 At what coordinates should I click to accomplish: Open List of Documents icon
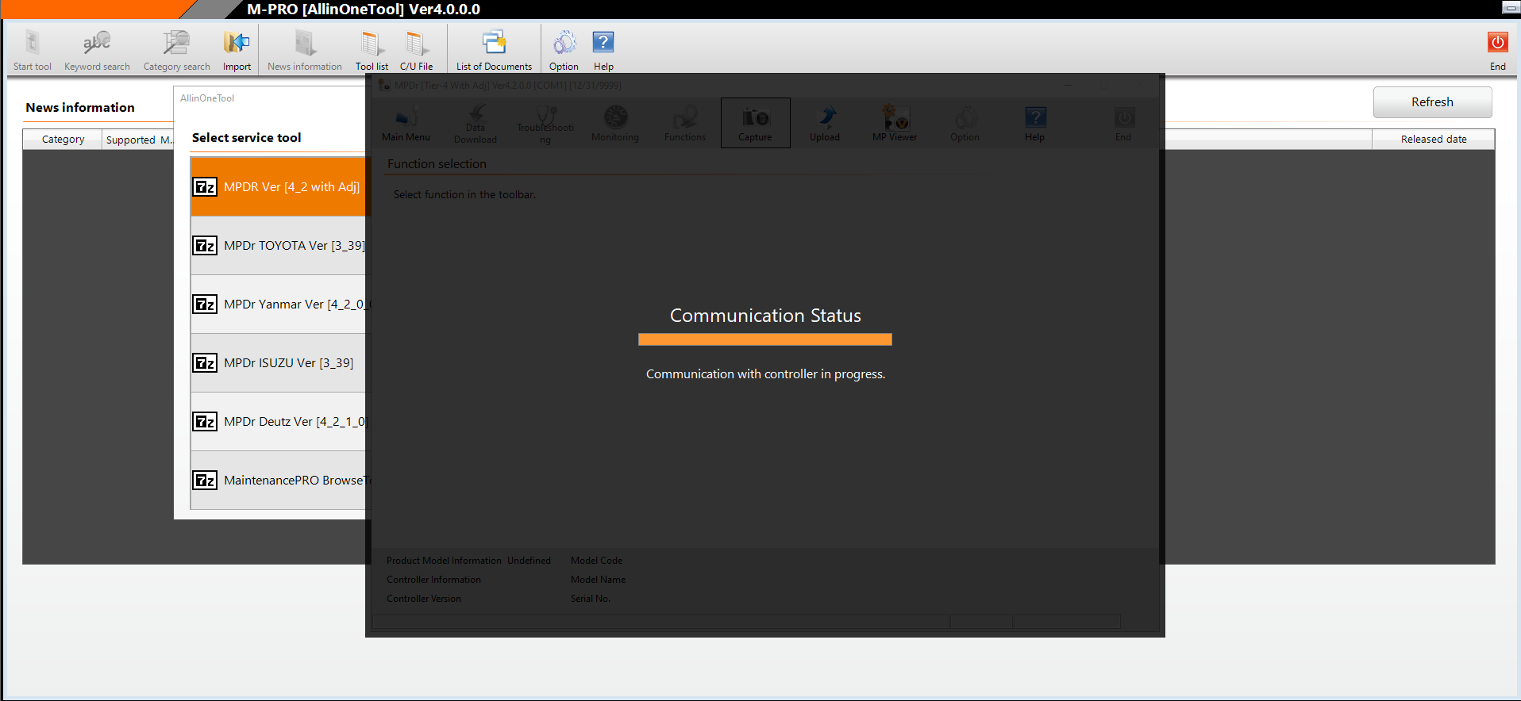(494, 49)
